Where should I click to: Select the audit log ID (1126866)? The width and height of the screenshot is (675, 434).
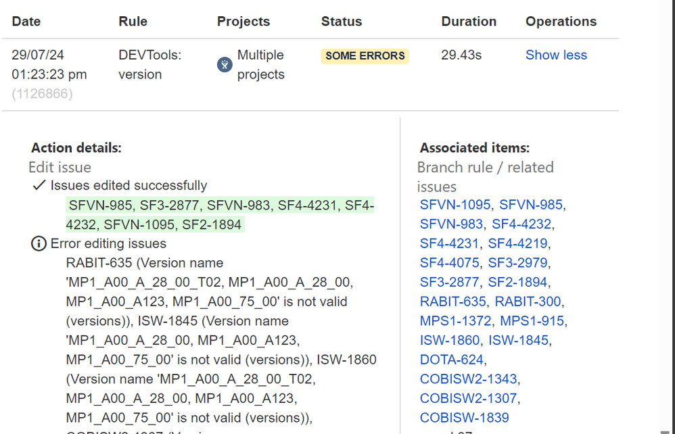click(42, 94)
